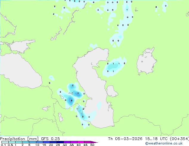Click the dark-blue precipitation cell below the 7
This screenshot has height=146, width=189.
(70, 101)
